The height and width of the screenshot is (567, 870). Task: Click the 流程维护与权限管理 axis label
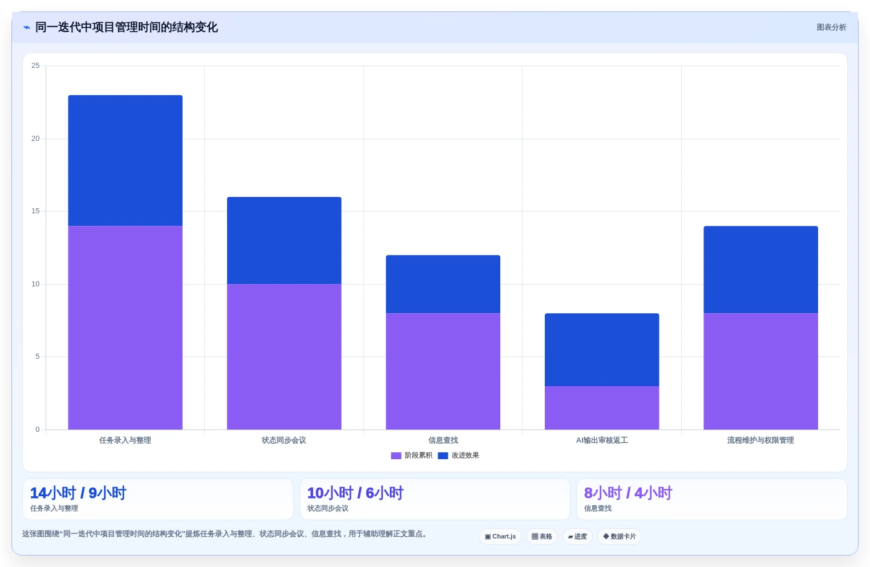[x=760, y=440]
